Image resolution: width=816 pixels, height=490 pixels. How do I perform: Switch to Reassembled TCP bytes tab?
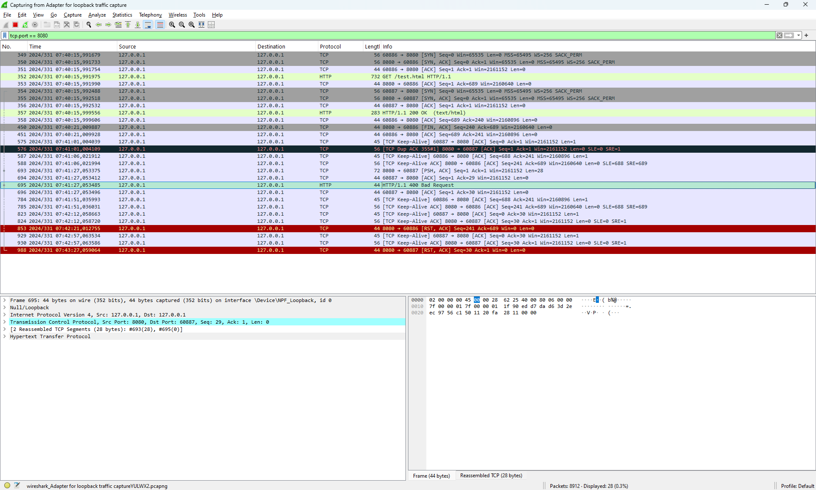point(491,476)
